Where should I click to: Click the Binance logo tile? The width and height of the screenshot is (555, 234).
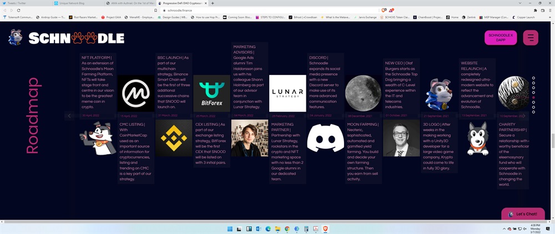click(173, 138)
